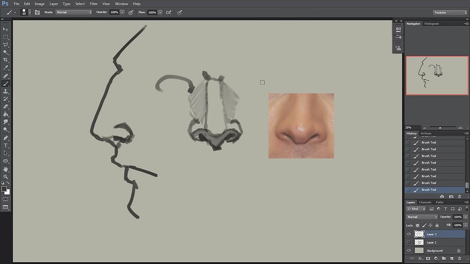Click the foreground color swatch
The image size is (470, 264).
click(x=4, y=189)
